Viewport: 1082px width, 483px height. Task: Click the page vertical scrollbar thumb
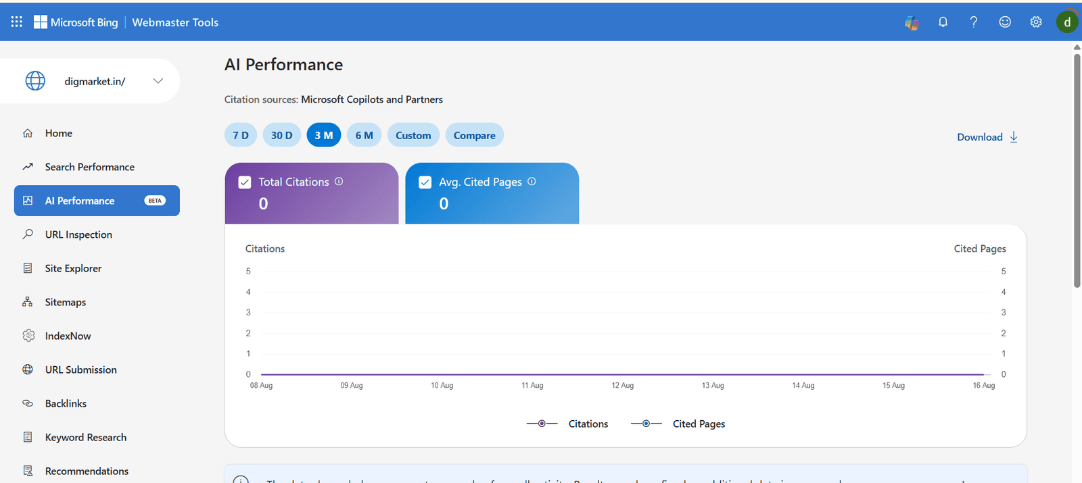point(1077,170)
